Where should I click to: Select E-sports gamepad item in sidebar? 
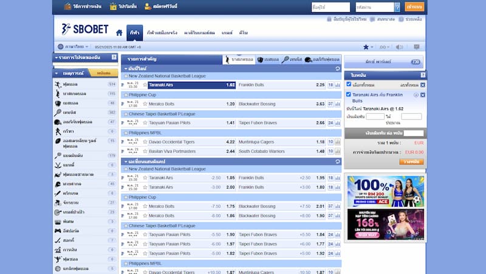coord(85,231)
